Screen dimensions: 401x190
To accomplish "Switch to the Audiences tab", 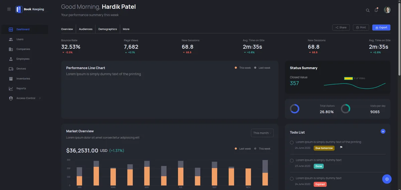I will point(86,29).
